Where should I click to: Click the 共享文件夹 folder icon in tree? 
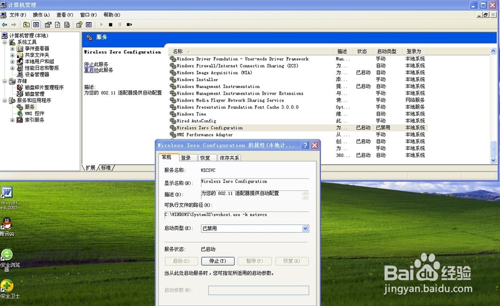click(x=20, y=55)
